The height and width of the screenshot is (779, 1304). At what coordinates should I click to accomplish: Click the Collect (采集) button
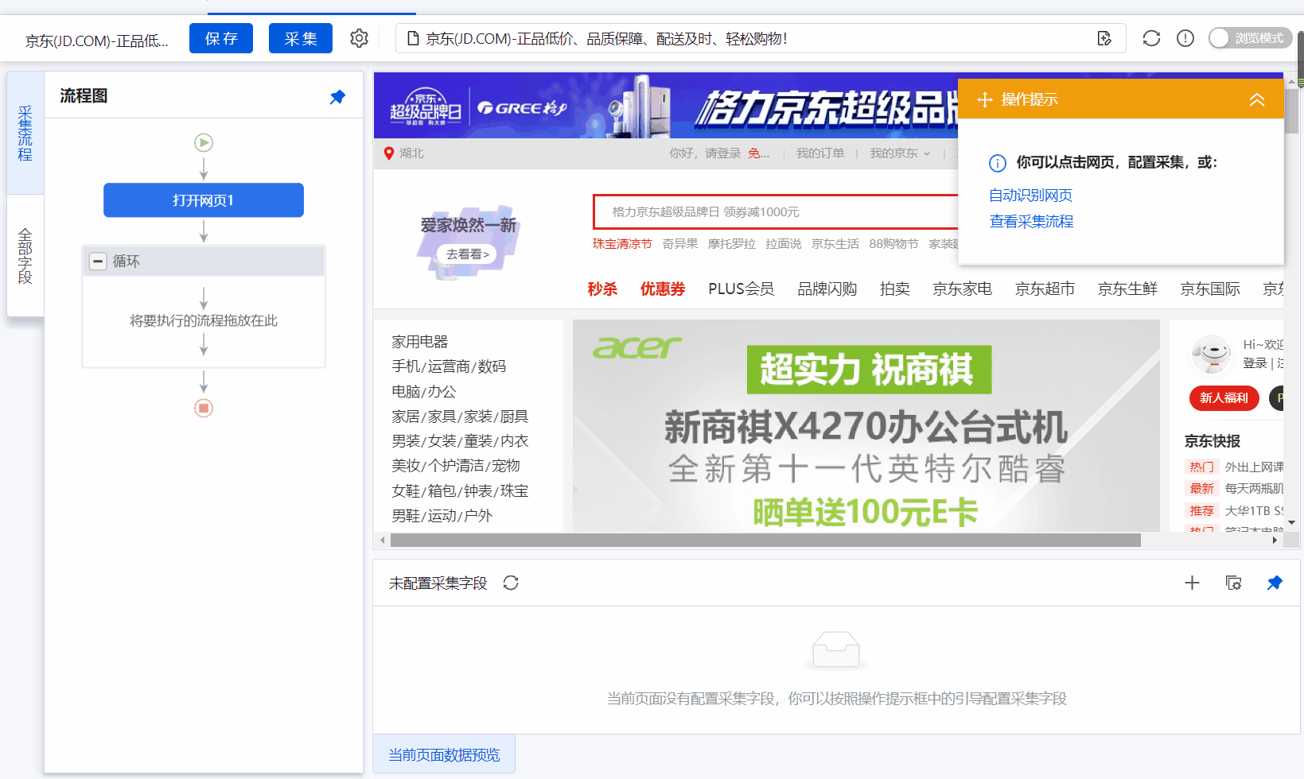(301, 38)
